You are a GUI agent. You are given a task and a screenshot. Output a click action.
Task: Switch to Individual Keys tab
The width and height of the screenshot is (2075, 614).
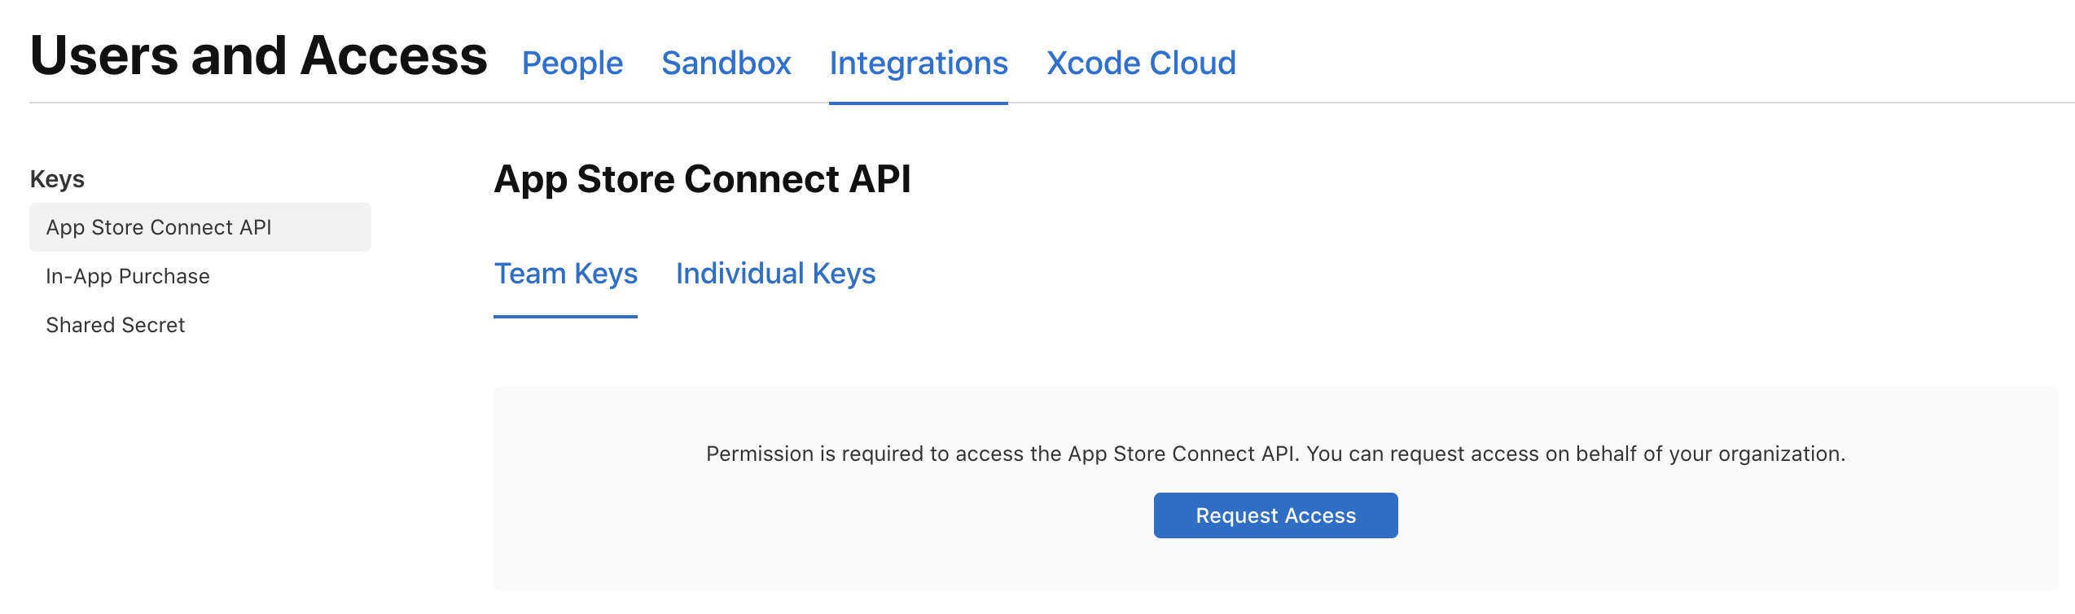(x=776, y=274)
